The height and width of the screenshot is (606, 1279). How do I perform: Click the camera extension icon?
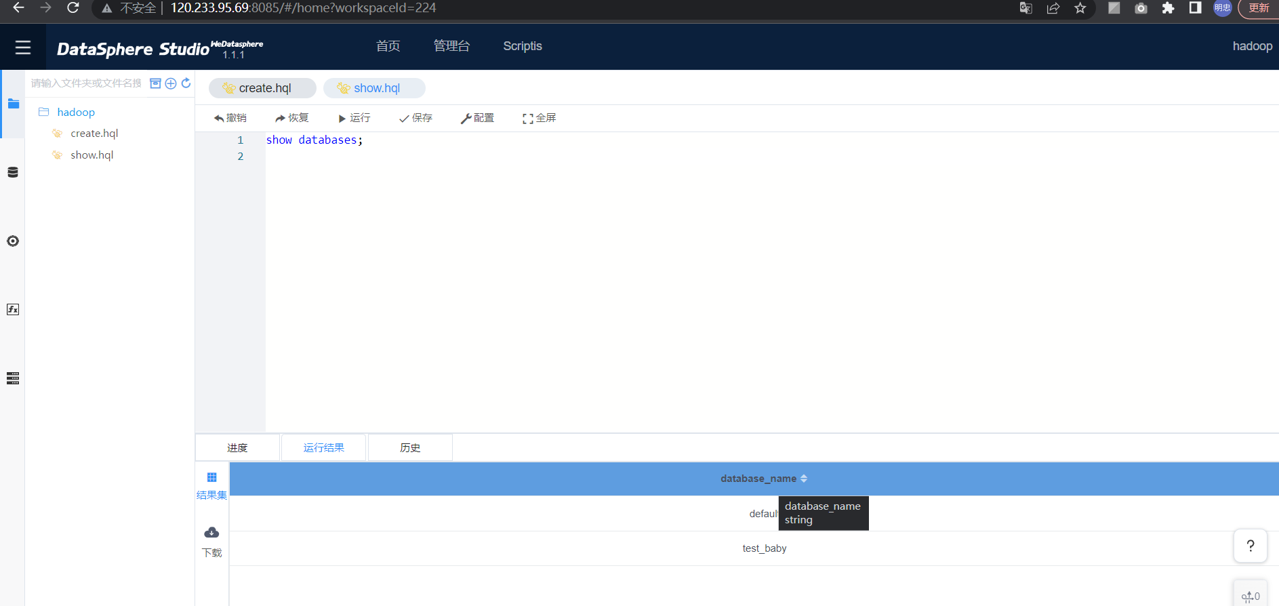point(1141,8)
